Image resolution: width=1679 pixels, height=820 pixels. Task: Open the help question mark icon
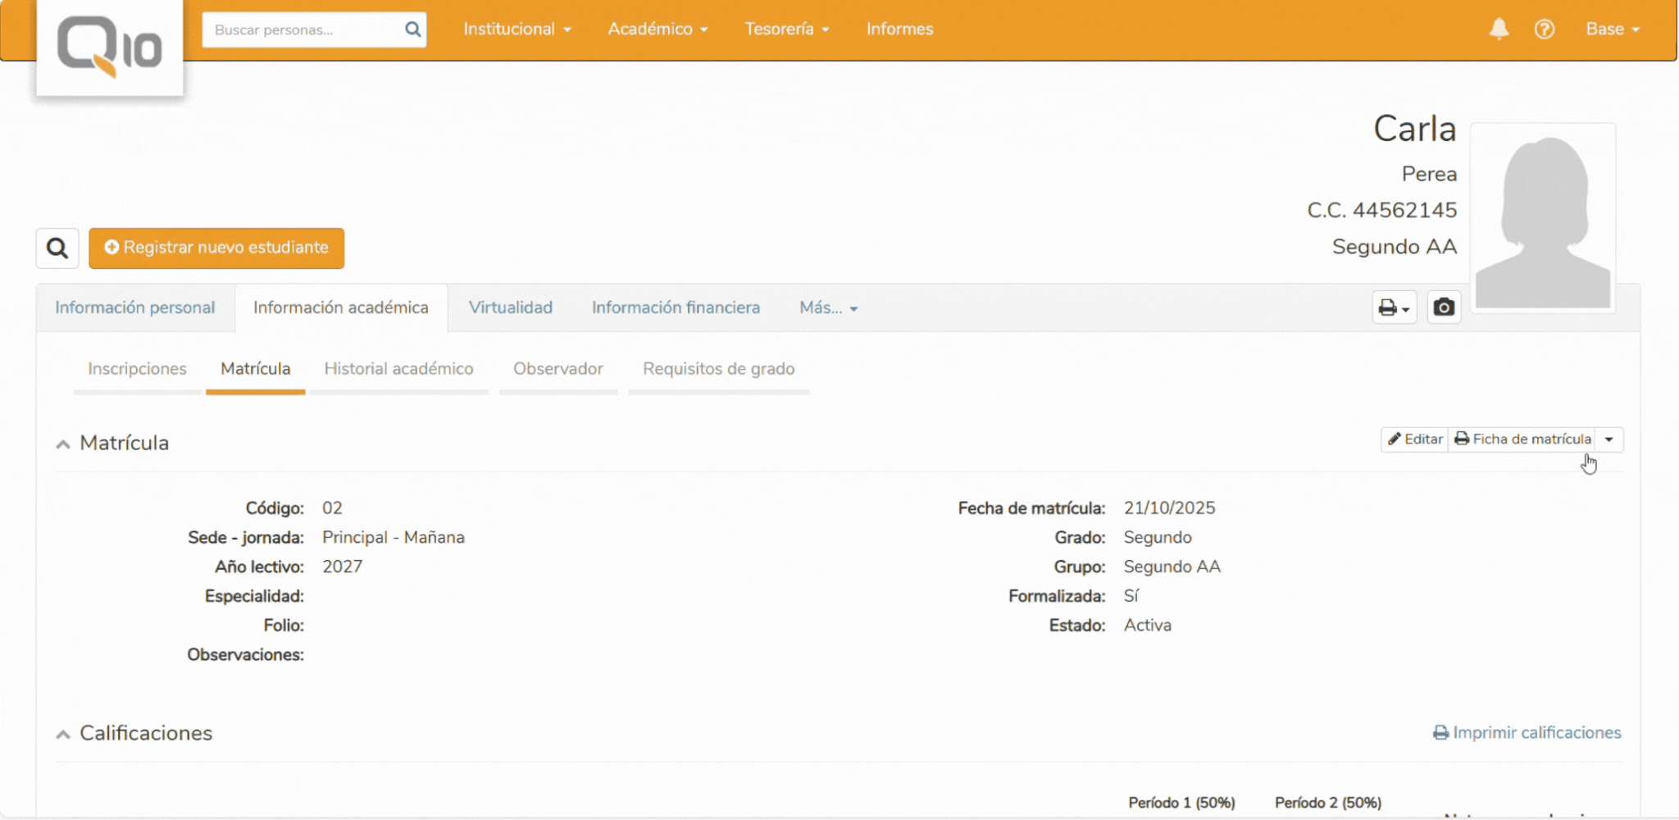[1545, 29]
